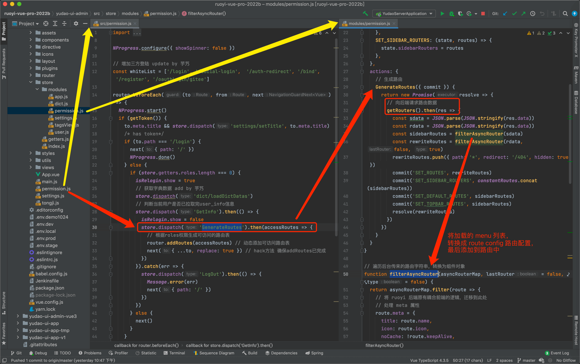Expand the yudao-ui-admin-vue3 folder
The width and height of the screenshot is (580, 364).
[x=18, y=316]
